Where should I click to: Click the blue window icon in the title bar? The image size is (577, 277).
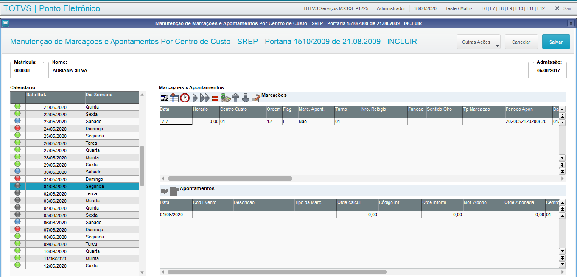(x=6, y=23)
